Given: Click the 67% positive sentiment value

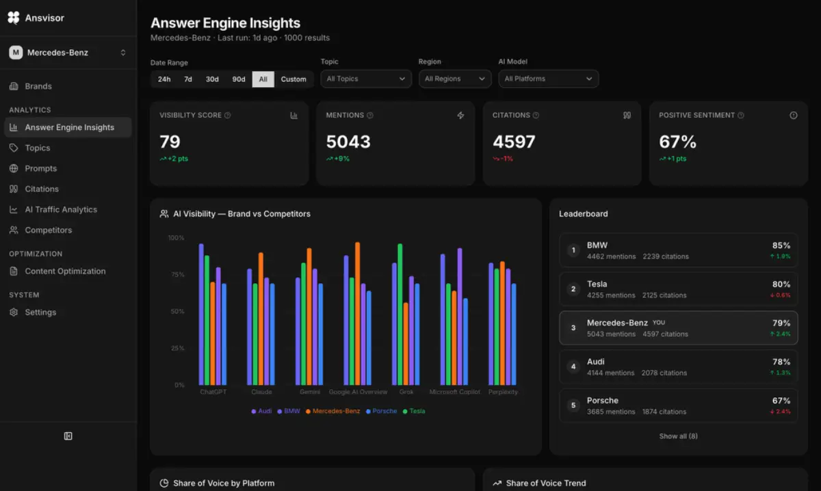Looking at the screenshot, I should pos(677,142).
